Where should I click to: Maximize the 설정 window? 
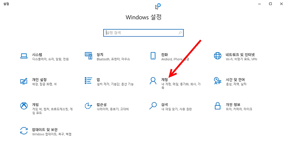[270, 4]
